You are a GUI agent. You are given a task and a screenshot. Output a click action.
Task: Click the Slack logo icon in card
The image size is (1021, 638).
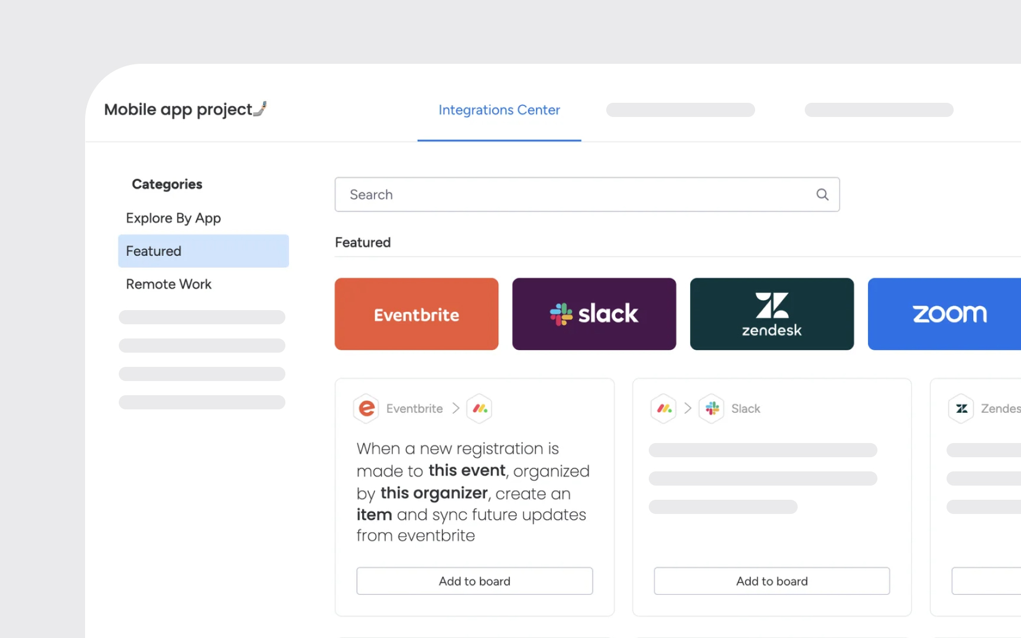click(712, 408)
